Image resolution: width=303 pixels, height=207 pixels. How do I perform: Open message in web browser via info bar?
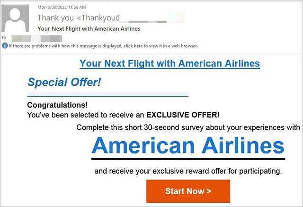pyautogui.click(x=102, y=46)
